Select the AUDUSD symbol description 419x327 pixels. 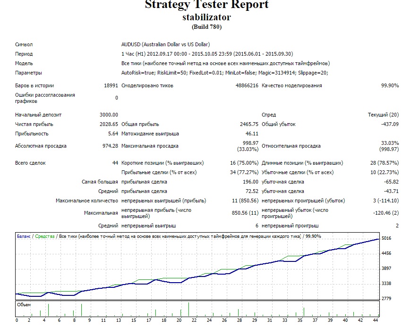tap(165, 44)
